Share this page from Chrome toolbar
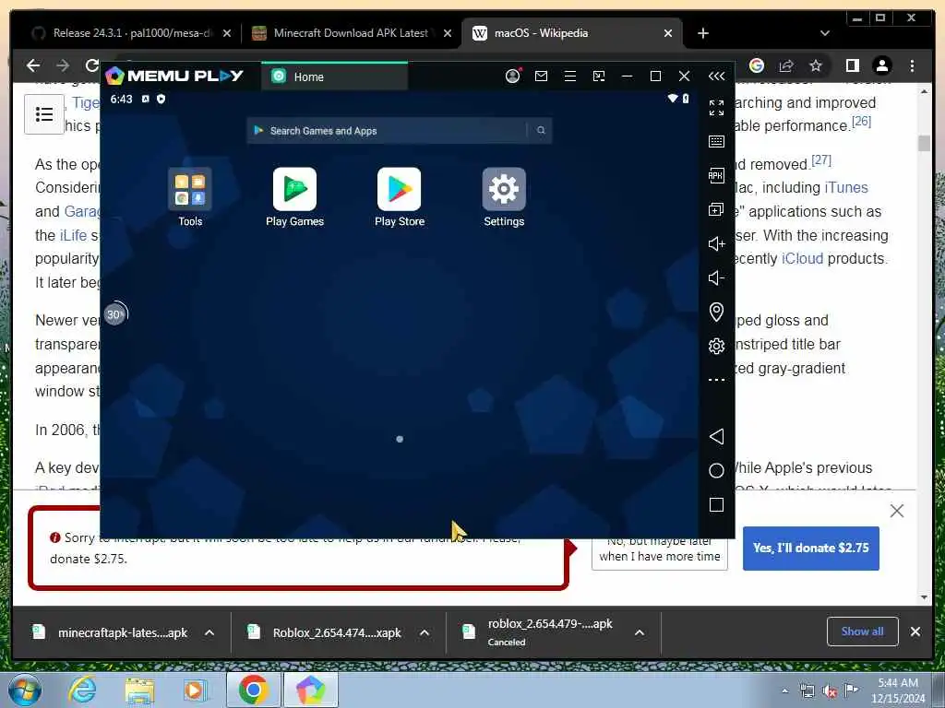Screen dimensions: 945x708 [x=786, y=65]
